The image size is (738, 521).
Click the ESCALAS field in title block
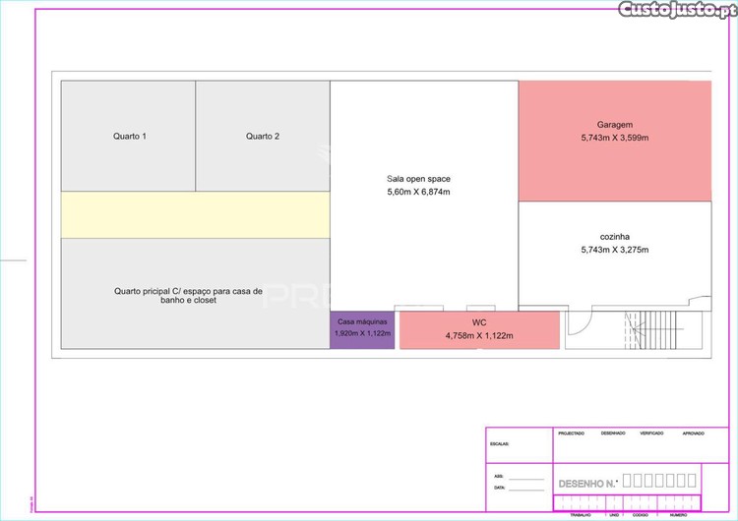[x=500, y=443]
